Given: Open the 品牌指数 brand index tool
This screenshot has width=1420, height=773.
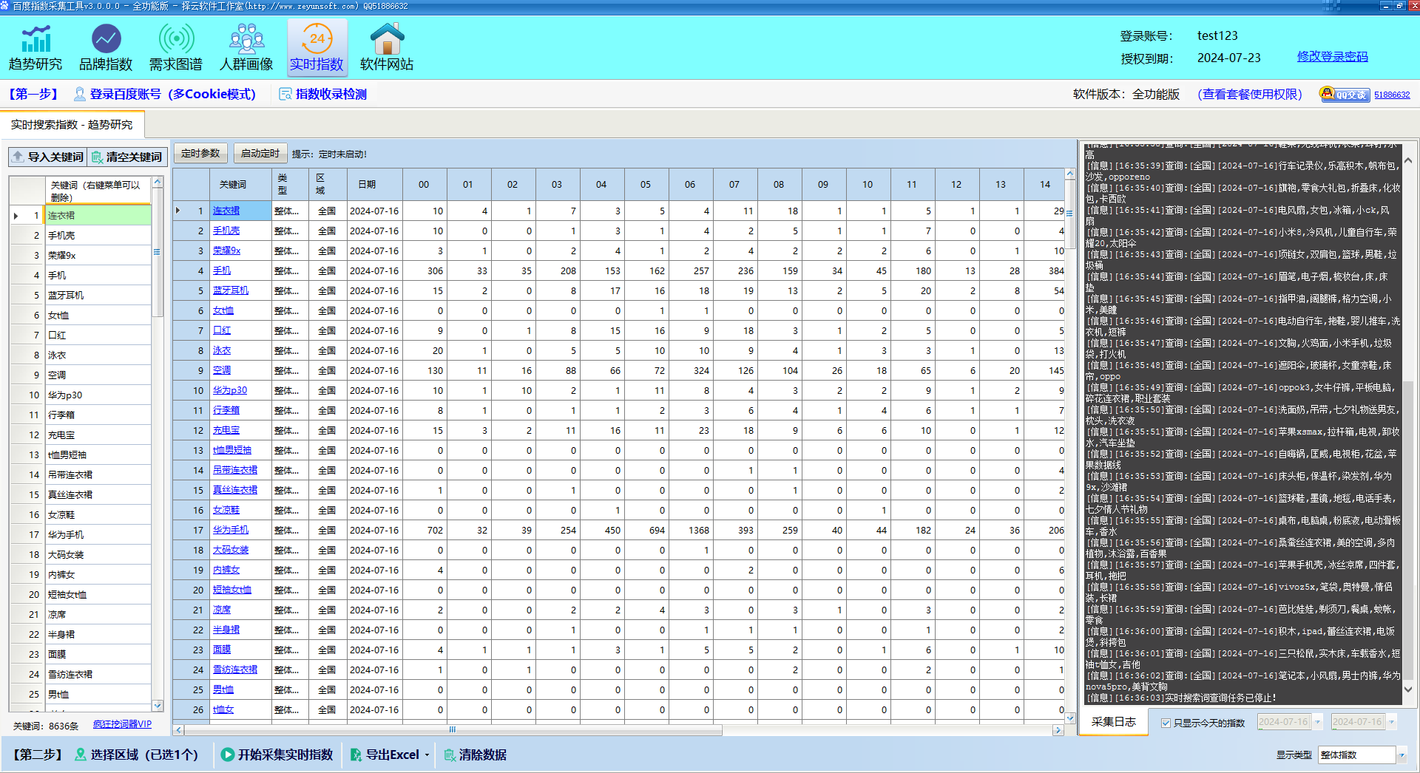Looking at the screenshot, I should pos(106,47).
